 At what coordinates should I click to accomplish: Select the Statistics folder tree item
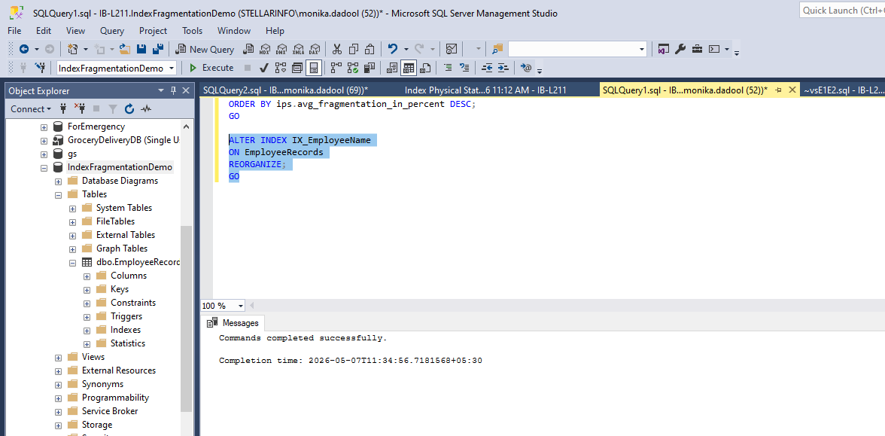128,343
